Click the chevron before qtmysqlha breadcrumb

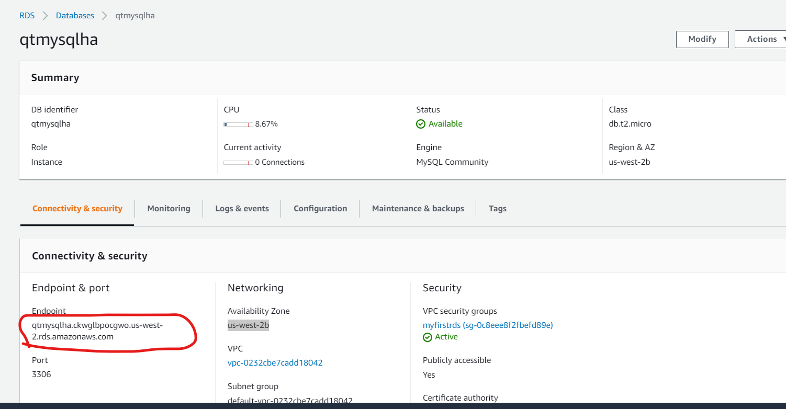click(105, 15)
